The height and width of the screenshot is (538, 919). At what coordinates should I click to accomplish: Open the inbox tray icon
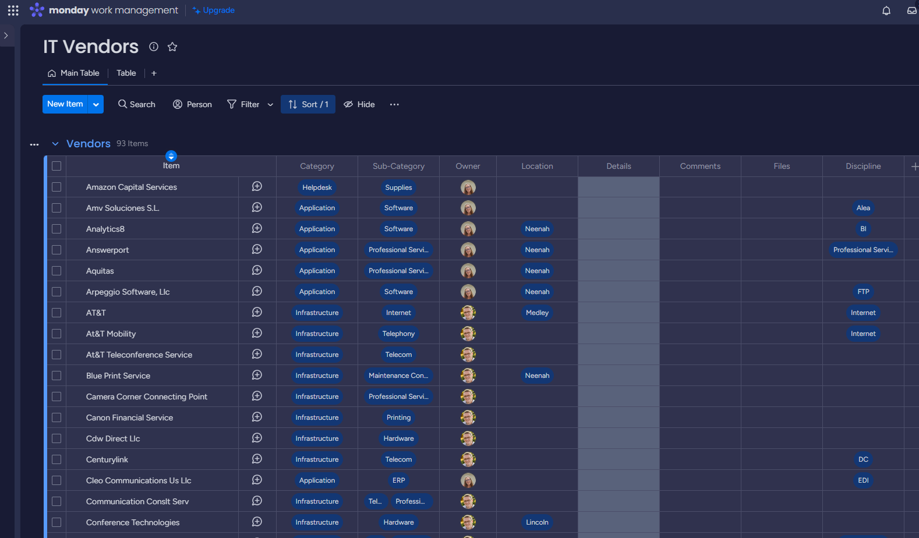pyautogui.click(x=911, y=10)
